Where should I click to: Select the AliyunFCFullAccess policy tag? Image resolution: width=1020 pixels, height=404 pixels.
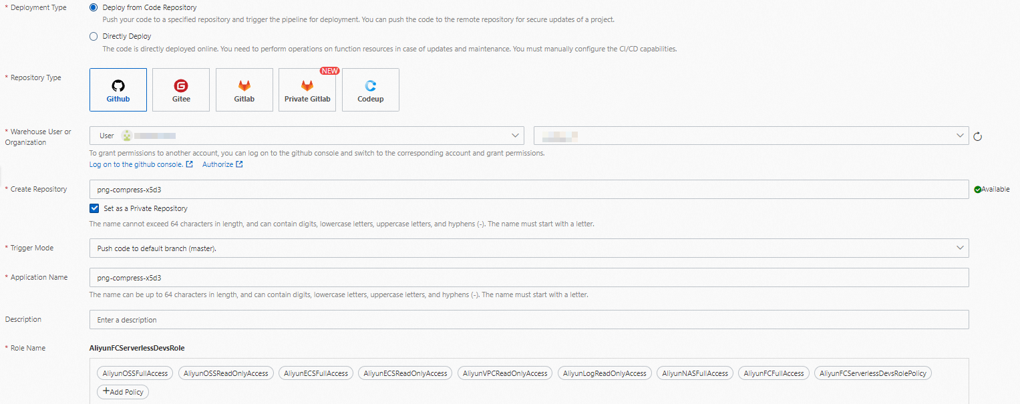coord(774,373)
